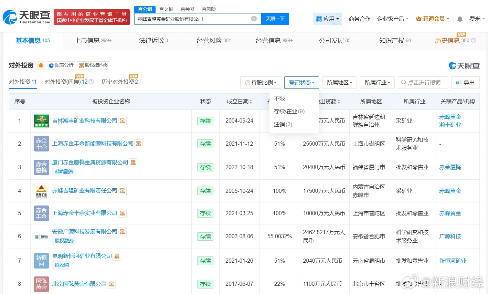Open equity structure icon for 北京国弘黄金有限公司
Image resolution: width=488 pixels, height=294 pixels.
point(111,284)
